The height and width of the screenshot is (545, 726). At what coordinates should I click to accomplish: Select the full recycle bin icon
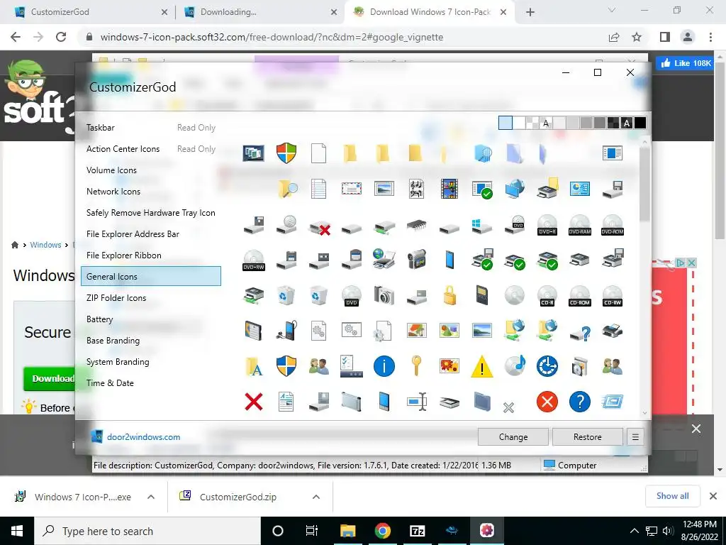click(286, 294)
